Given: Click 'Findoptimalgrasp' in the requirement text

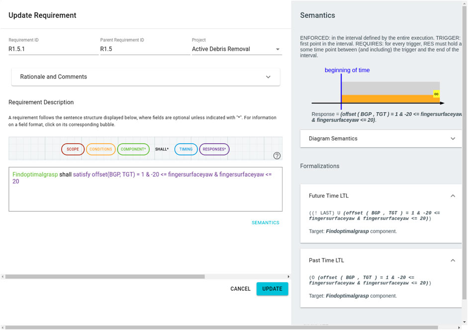Looking at the screenshot, I should coord(35,174).
